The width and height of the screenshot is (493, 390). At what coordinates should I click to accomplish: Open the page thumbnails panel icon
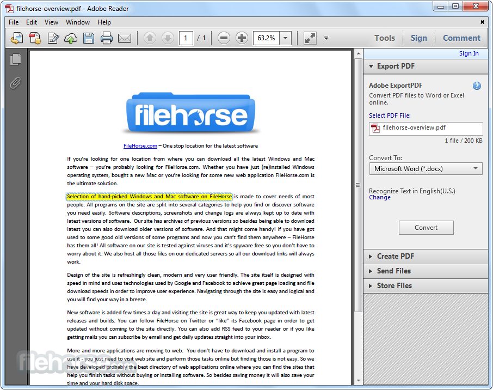(15, 60)
